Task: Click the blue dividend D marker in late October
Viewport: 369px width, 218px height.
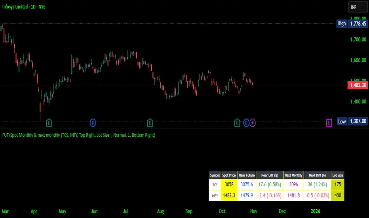Action: point(246,123)
